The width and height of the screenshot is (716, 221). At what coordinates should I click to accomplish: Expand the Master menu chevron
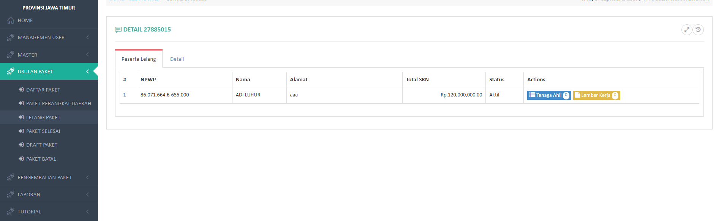(x=88, y=55)
